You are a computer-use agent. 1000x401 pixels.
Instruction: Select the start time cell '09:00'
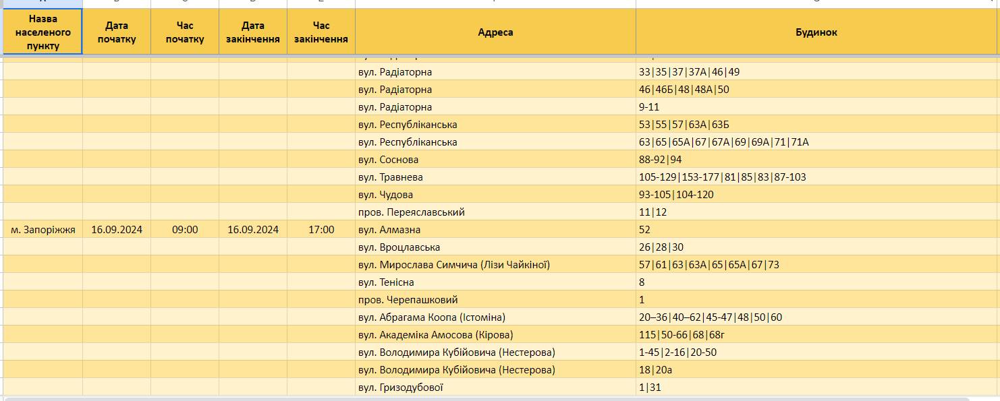(185, 230)
